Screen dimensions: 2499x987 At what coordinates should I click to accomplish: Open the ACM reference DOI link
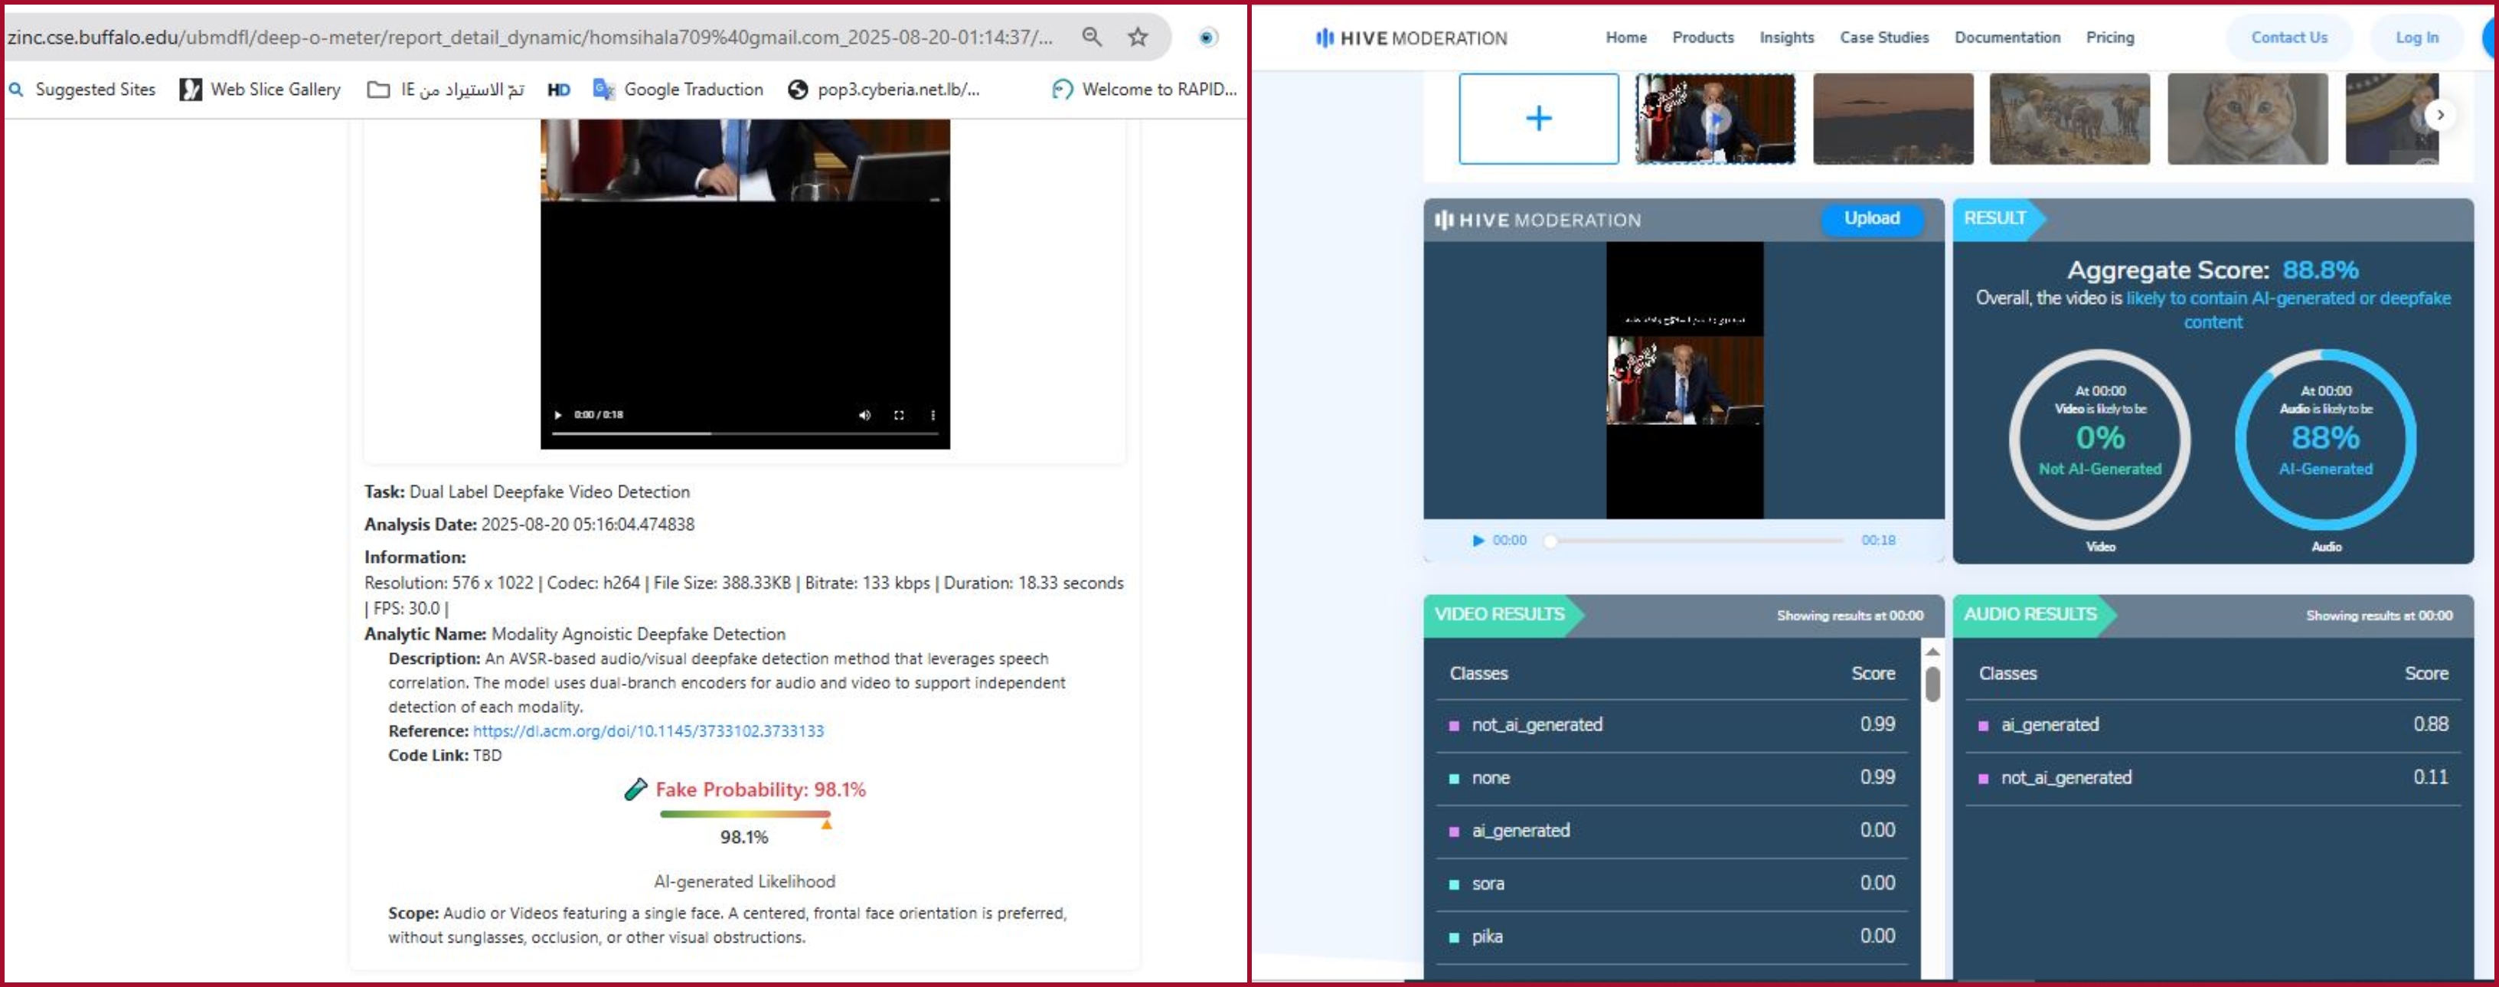(648, 730)
